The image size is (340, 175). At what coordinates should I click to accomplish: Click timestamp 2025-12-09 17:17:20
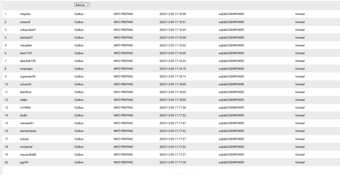tap(173, 163)
